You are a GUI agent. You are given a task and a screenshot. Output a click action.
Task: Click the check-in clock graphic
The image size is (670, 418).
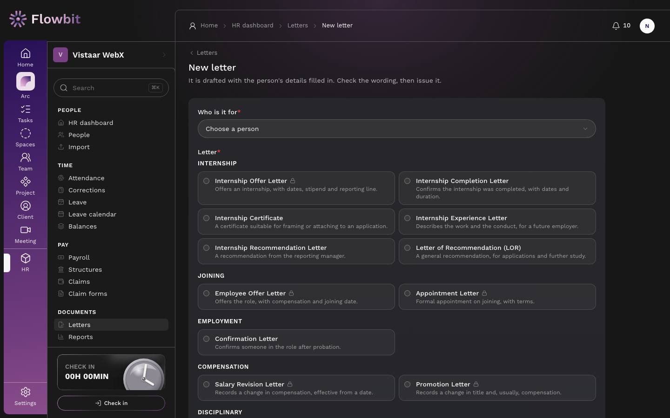[x=144, y=374]
